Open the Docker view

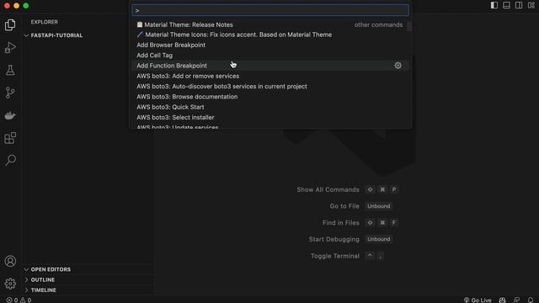[10, 115]
